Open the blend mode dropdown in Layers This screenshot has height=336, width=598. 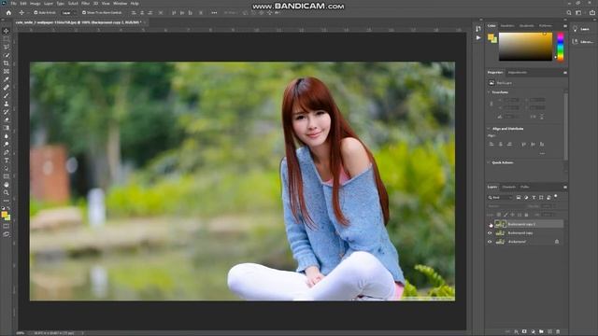[506, 206]
